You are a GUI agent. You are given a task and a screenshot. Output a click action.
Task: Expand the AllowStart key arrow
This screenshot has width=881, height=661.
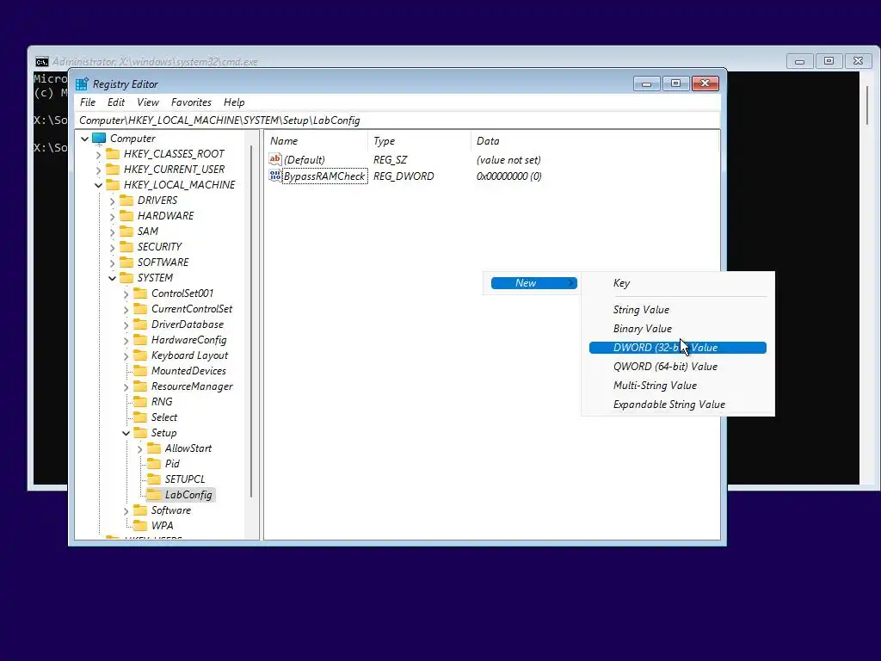(140, 448)
